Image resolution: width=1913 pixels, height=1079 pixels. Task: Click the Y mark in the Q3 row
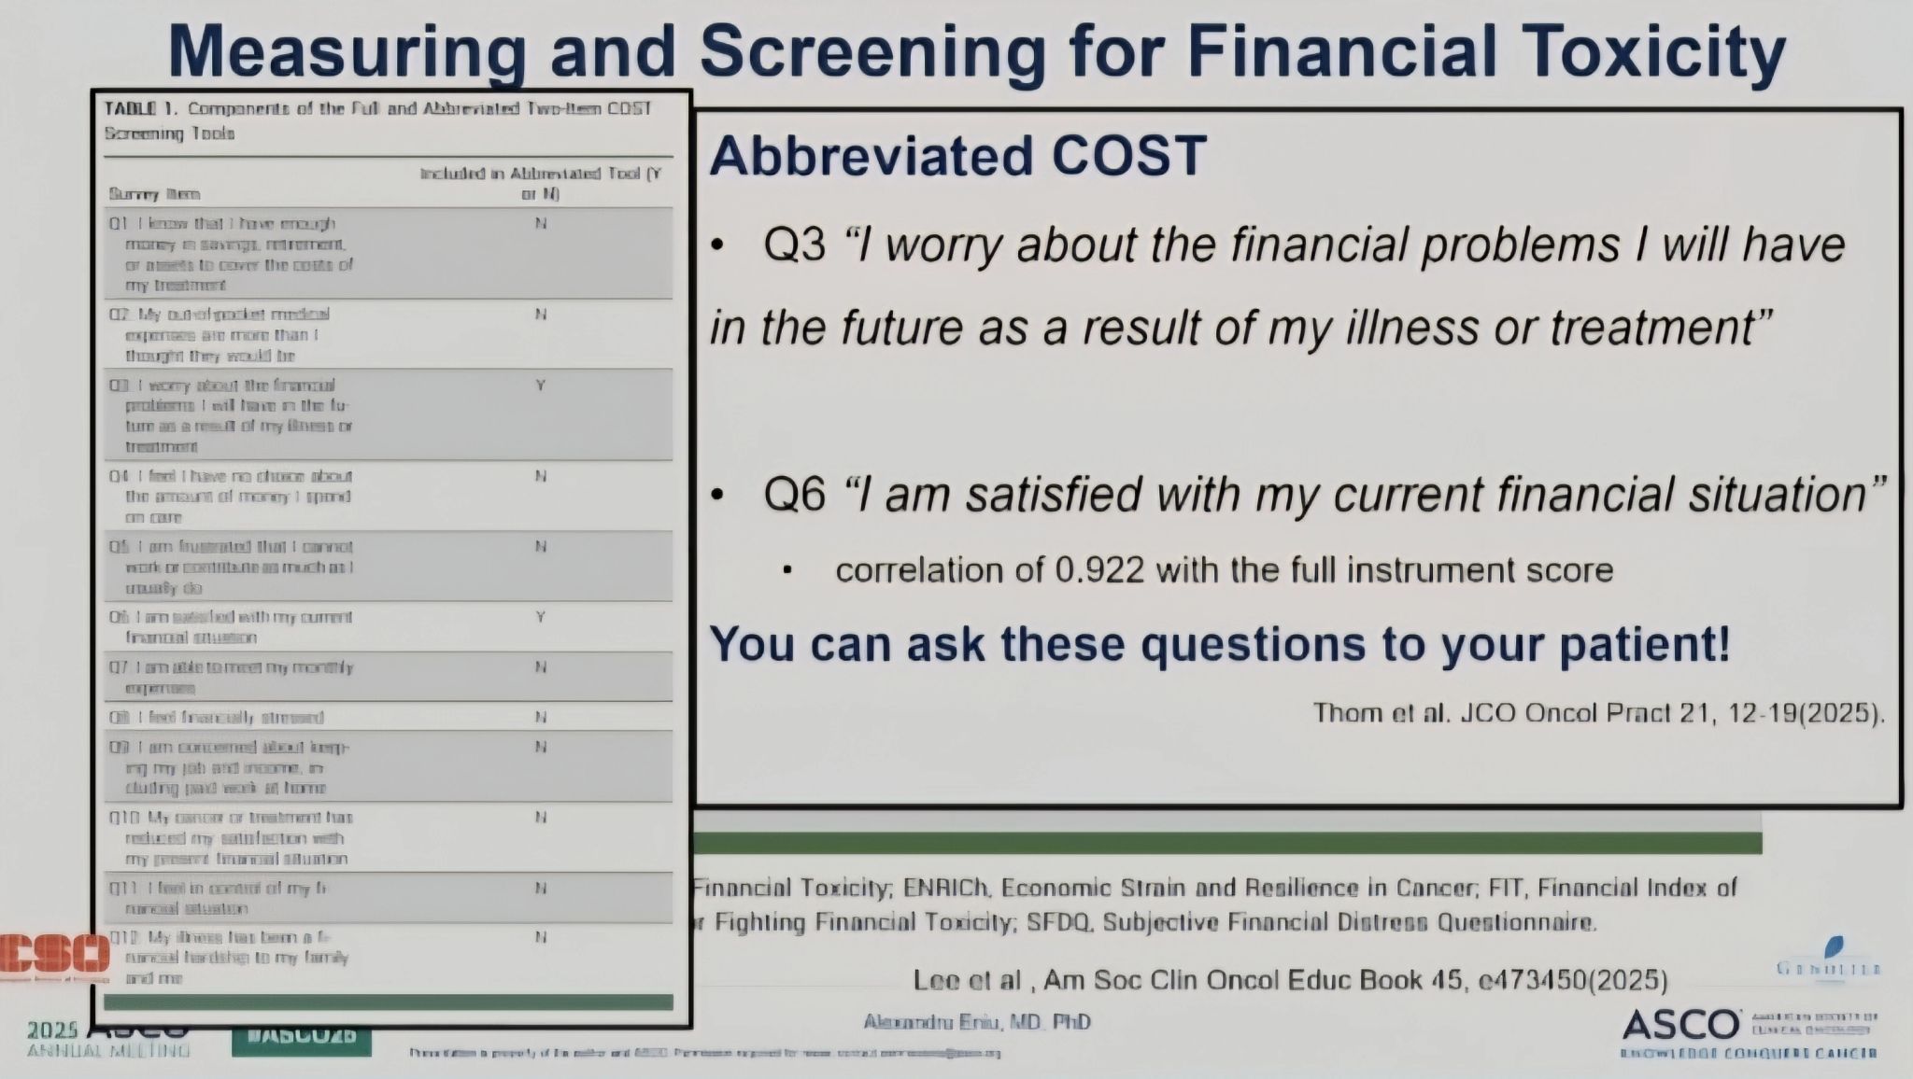click(x=540, y=385)
